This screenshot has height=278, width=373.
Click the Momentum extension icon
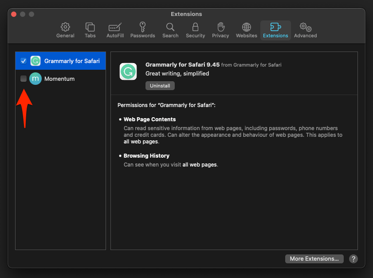click(35, 79)
